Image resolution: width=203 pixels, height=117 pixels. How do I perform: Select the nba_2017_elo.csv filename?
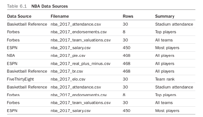[68, 79]
